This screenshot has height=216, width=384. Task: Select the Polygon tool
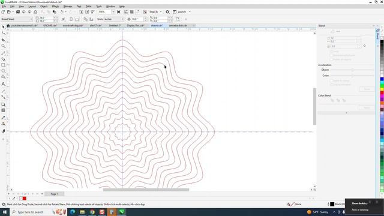(x=3, y=77)
